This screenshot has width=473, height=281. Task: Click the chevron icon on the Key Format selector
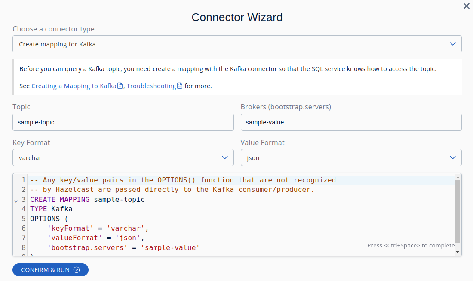coord(225,157)
